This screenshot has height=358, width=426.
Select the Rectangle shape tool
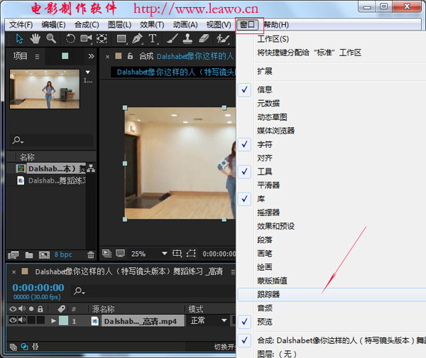[121, 39]
